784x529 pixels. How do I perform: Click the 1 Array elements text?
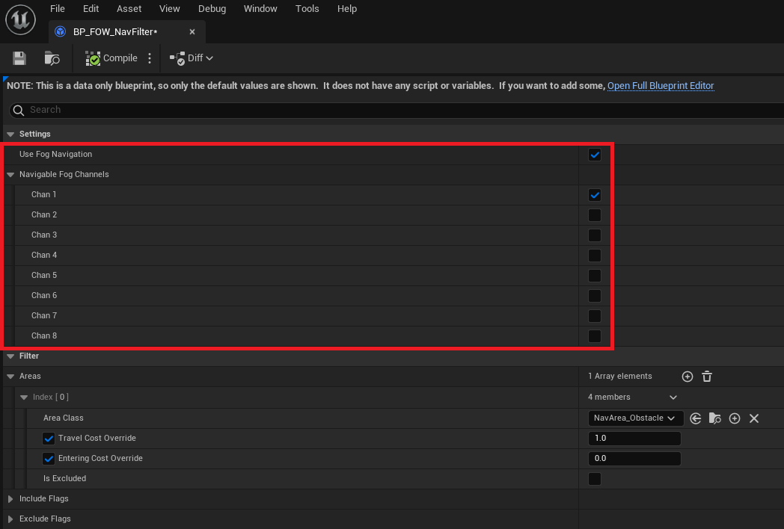pos(620,376)
